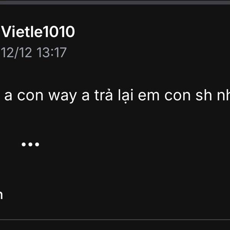Click the "Vietle" part of the author name
This screenshot has width=230, height=230.
pyautogui.click(x=23, y=32)
